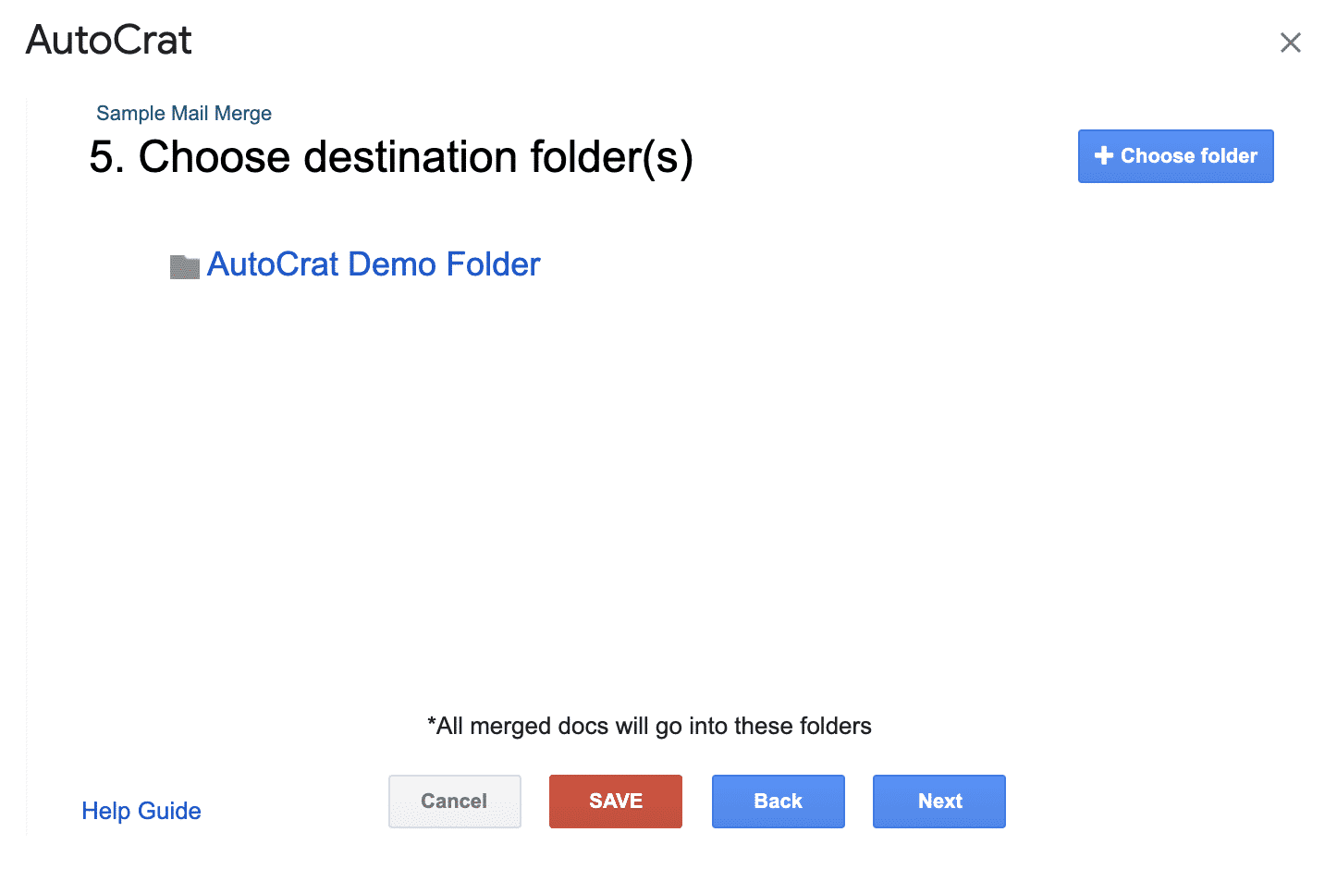Click the Choose folder button label
Viewport: 1337px width, 869px height.
point(1188,156)
